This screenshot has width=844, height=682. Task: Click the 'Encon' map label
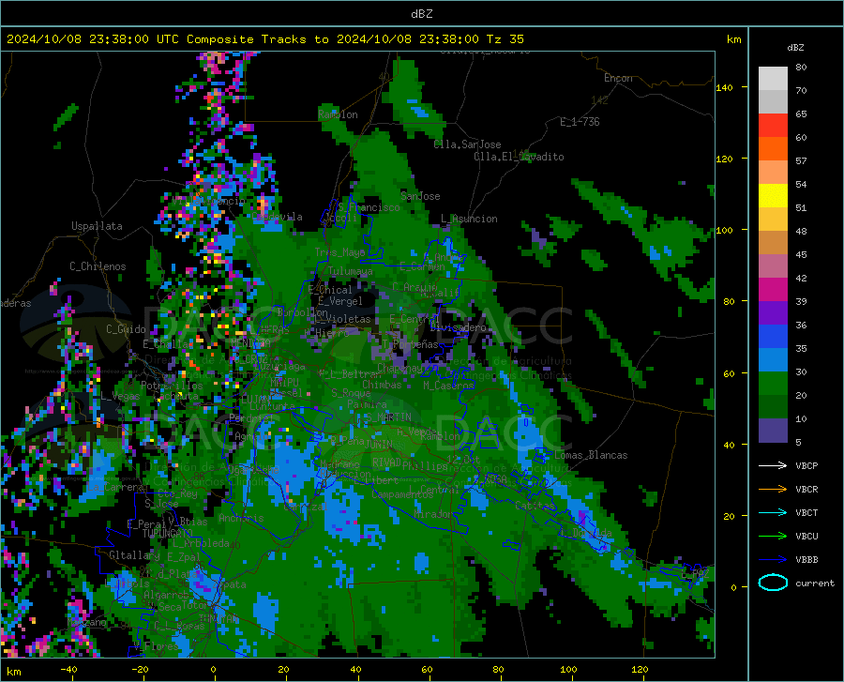[618, 78]
